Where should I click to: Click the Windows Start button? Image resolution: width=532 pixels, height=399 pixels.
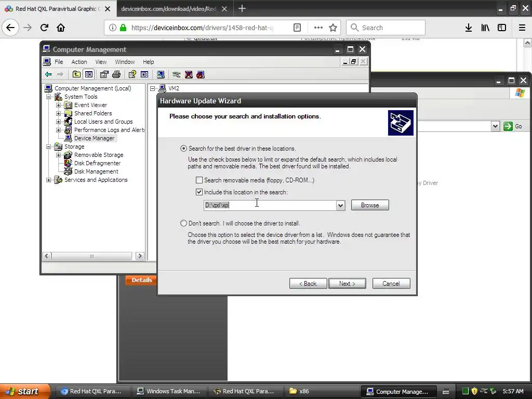(x=25, y=391)
